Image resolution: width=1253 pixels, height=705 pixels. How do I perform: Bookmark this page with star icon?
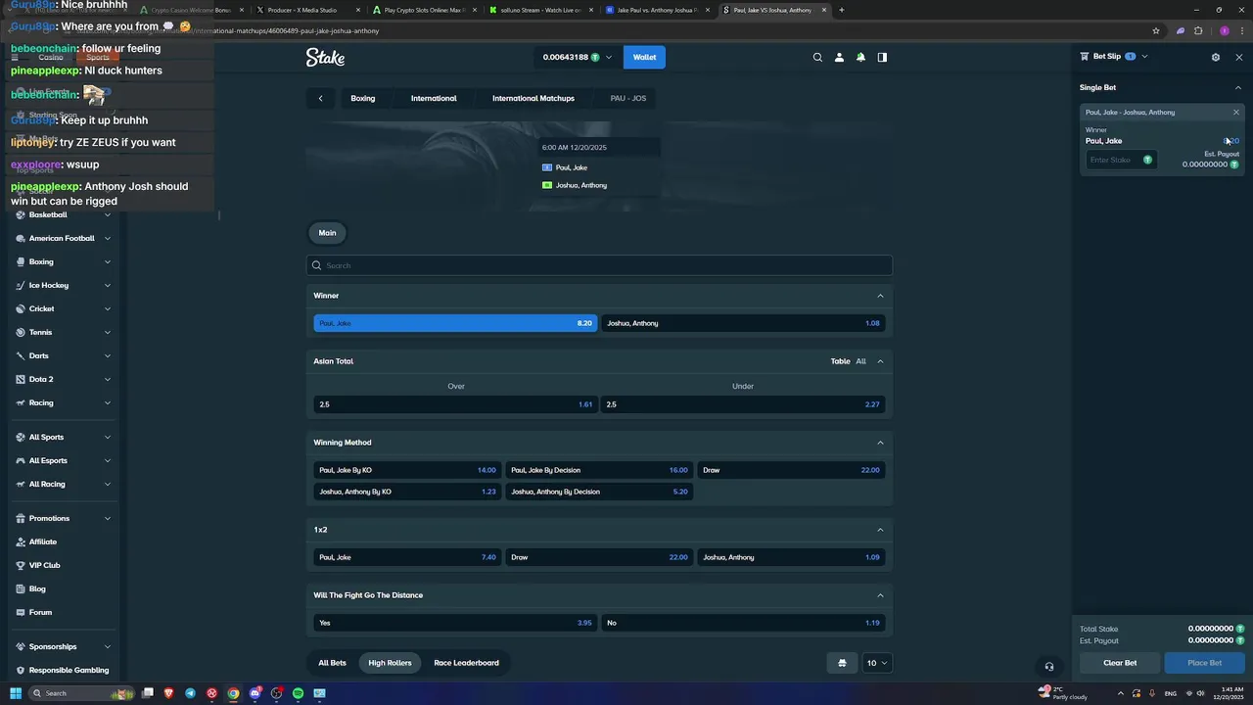click(1156, 30)
